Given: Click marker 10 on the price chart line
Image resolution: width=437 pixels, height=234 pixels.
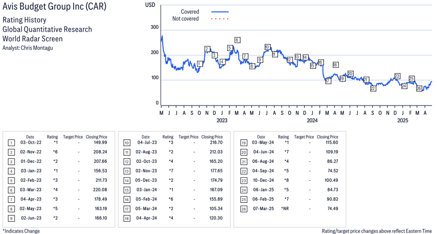Looking at the screenshot, I should [x=267, y=47].
